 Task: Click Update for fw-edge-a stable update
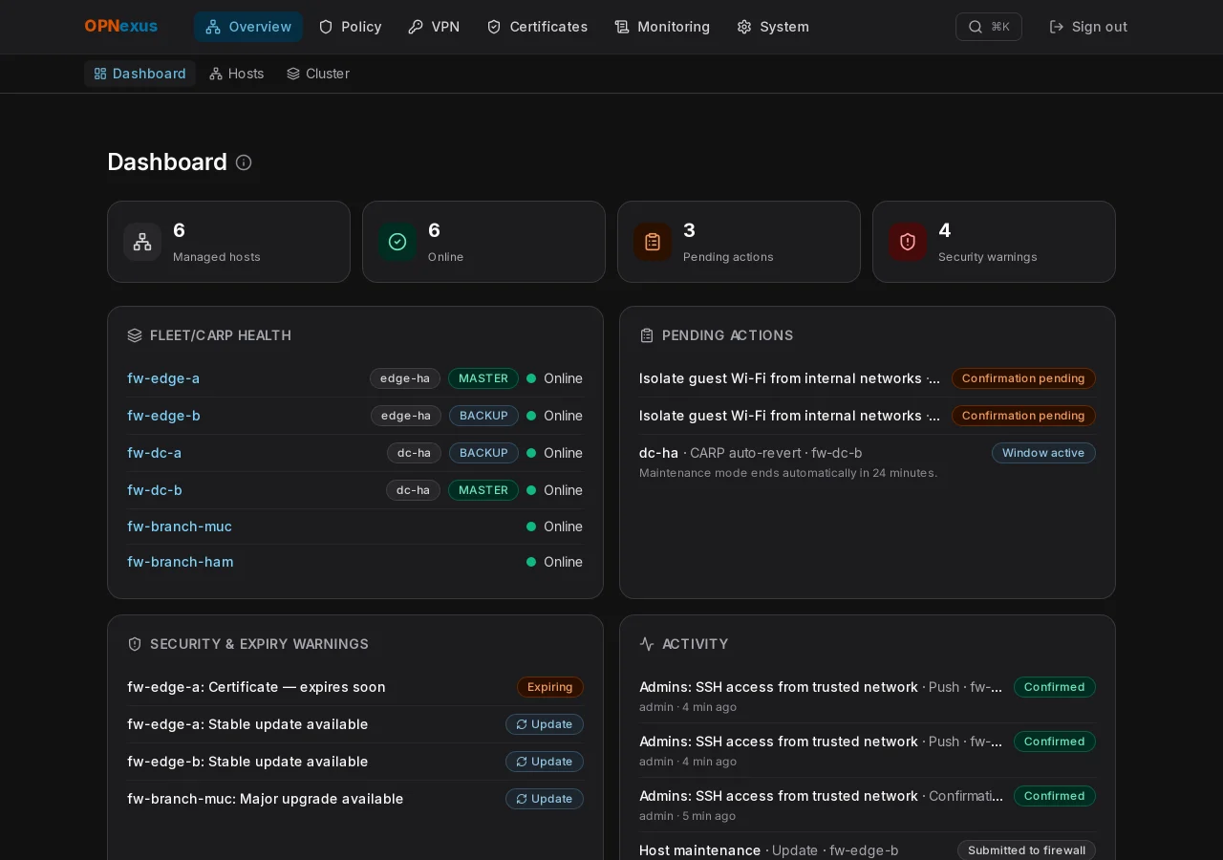click(545, 724)
